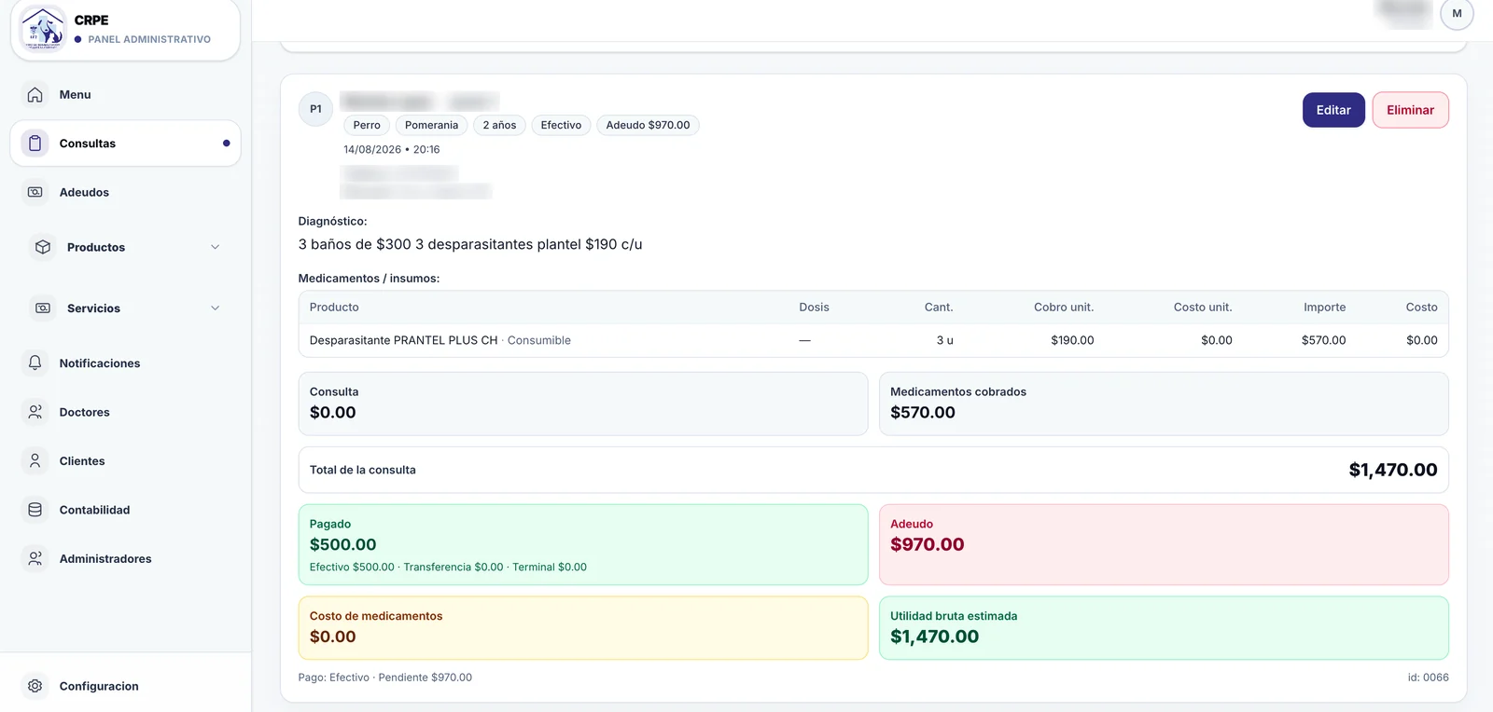Click the Notificaciones bell icon

35,363
